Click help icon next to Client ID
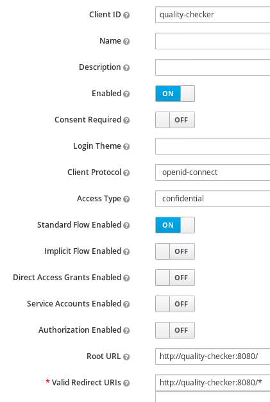This screenshot has width=270, height=402. 126,15
